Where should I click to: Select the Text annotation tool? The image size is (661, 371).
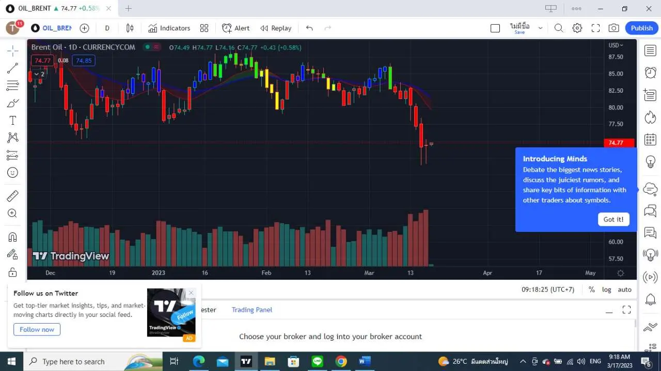(x=13, y=121)
